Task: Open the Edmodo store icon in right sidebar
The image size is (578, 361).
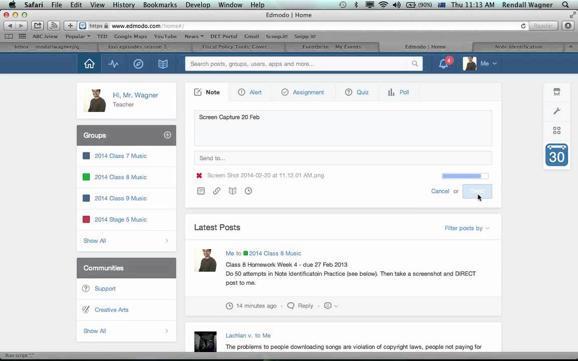Action: pyautogui.click(x=556, y=92)
